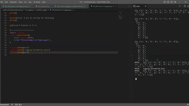Open the warnings count status icon
The image size is (189, 106).
pyautogui.click(x=20, y=105)
